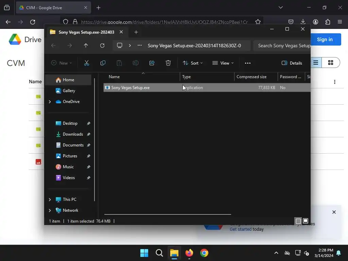Dismiss the Google Drive Get started banner
This screenshot has width=348, height=261.
(334, 212)
